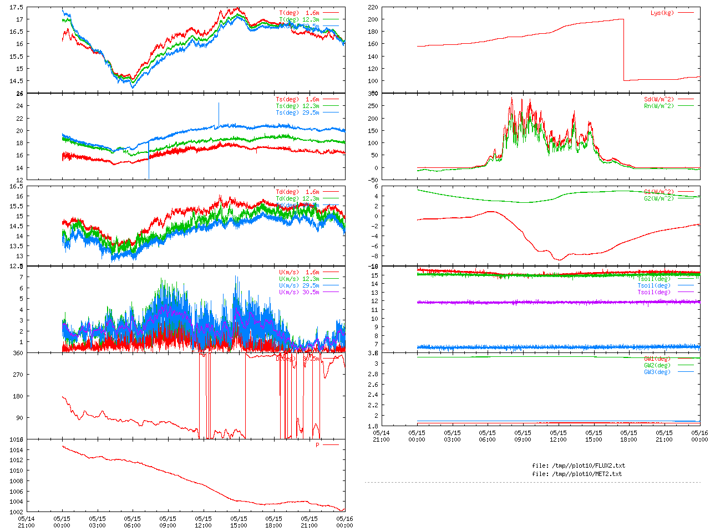Pick the 'U(m/s) 29.5m' legend entry
The height and width of the screenshot is (532, 710).
[x=300, y=286]
